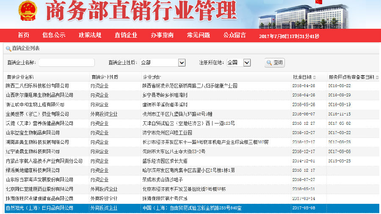Click the magnifier icon beside 直销企业列表

8,49
